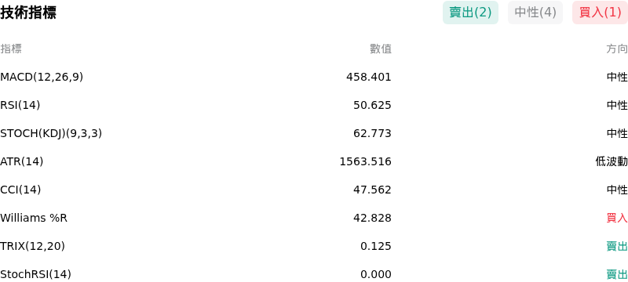Select the StochRSI(14) indicator
628x282 pixels.
[x=35, y=274]
